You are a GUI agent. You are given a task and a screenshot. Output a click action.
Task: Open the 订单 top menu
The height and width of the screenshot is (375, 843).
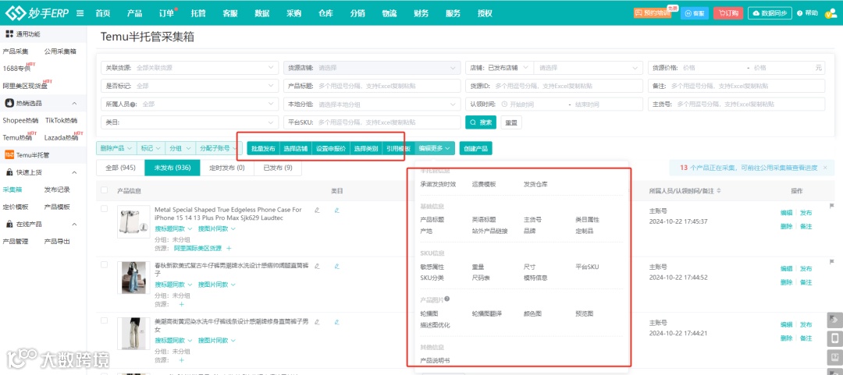tap(167, 13)
